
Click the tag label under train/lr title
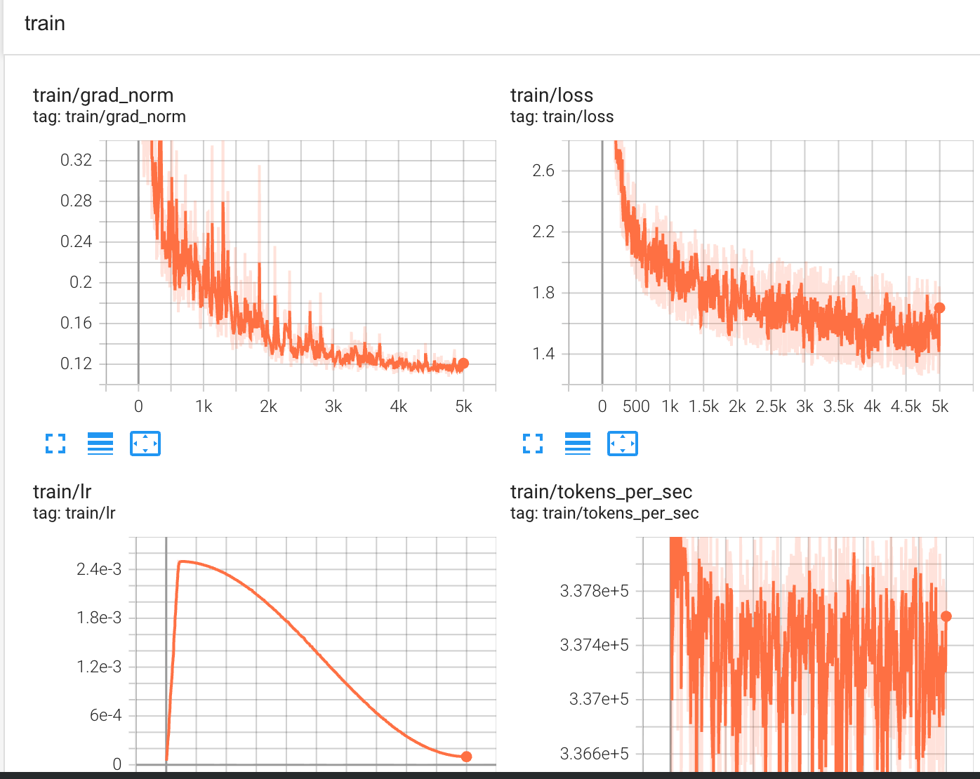[x=75, y=513]
